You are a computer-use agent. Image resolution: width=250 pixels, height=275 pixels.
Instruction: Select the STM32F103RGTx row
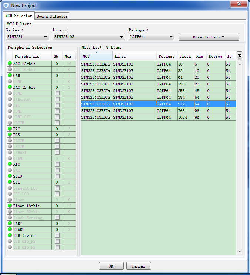(x=159, y=117)
